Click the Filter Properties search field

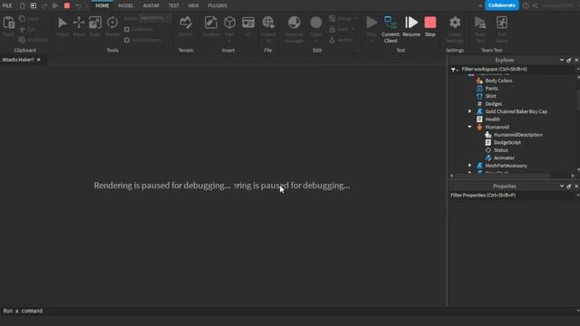(513, 196)
